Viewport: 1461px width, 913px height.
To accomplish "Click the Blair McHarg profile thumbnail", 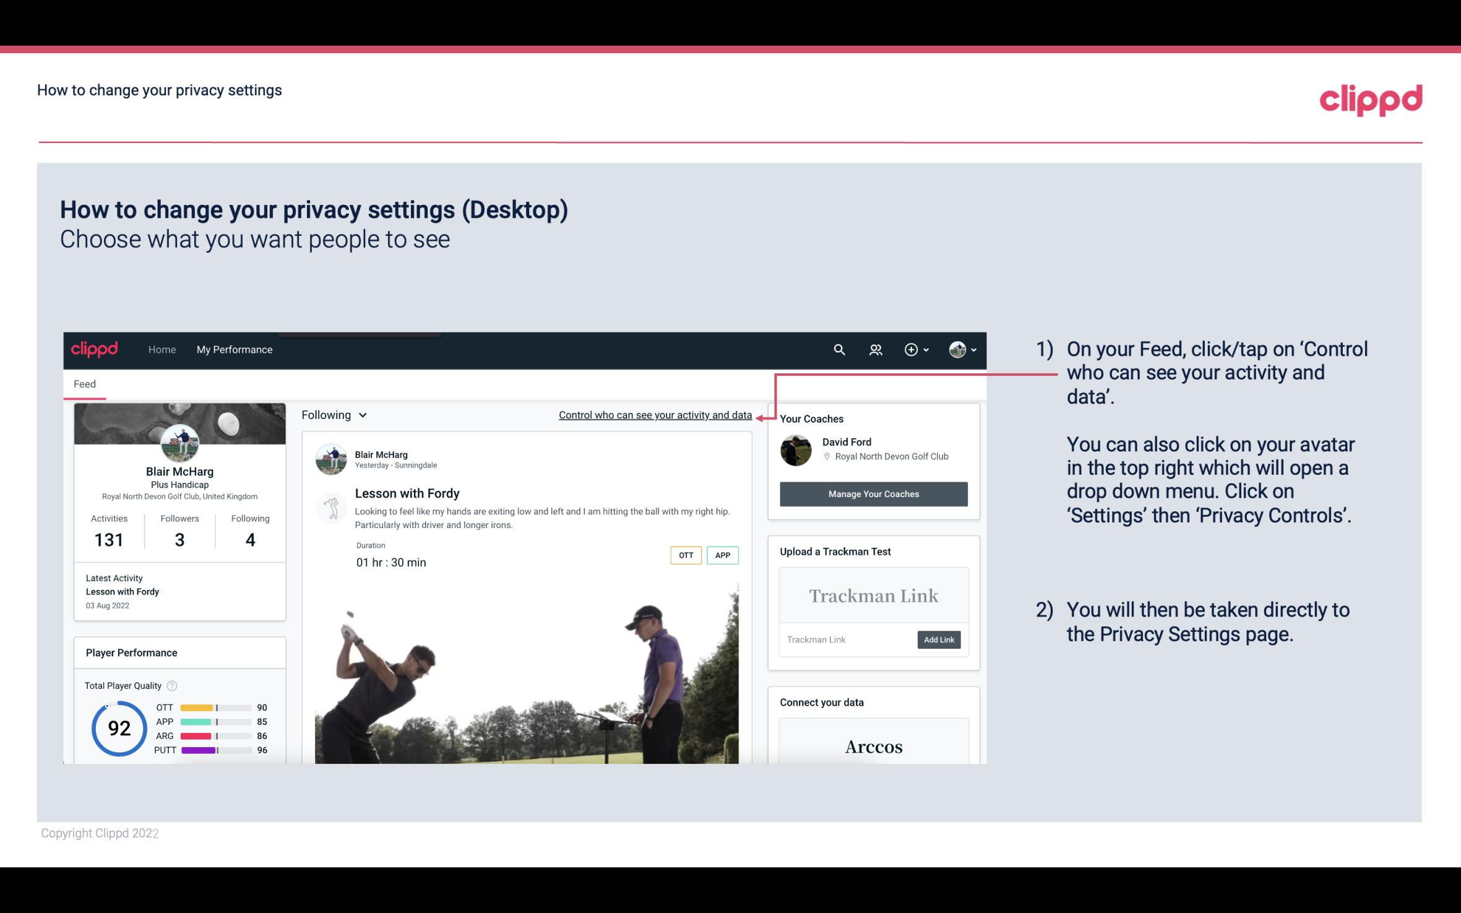I will point(179,443).
